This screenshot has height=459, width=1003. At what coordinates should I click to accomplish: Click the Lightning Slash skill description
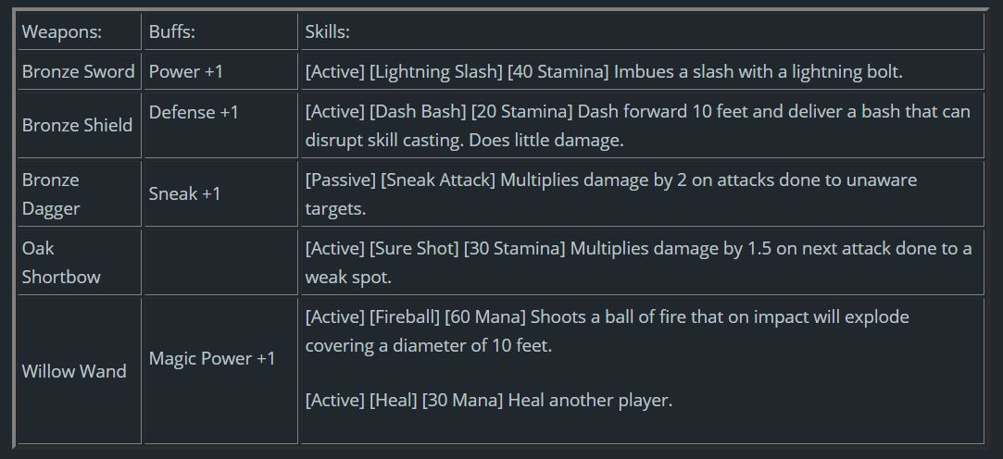click(603, 71)
